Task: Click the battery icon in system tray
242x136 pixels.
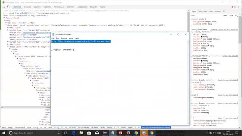Action: point(211,133)
